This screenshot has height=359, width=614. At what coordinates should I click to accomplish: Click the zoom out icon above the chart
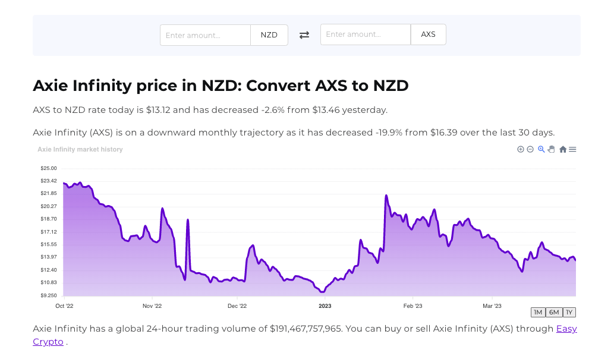point(530,149)
